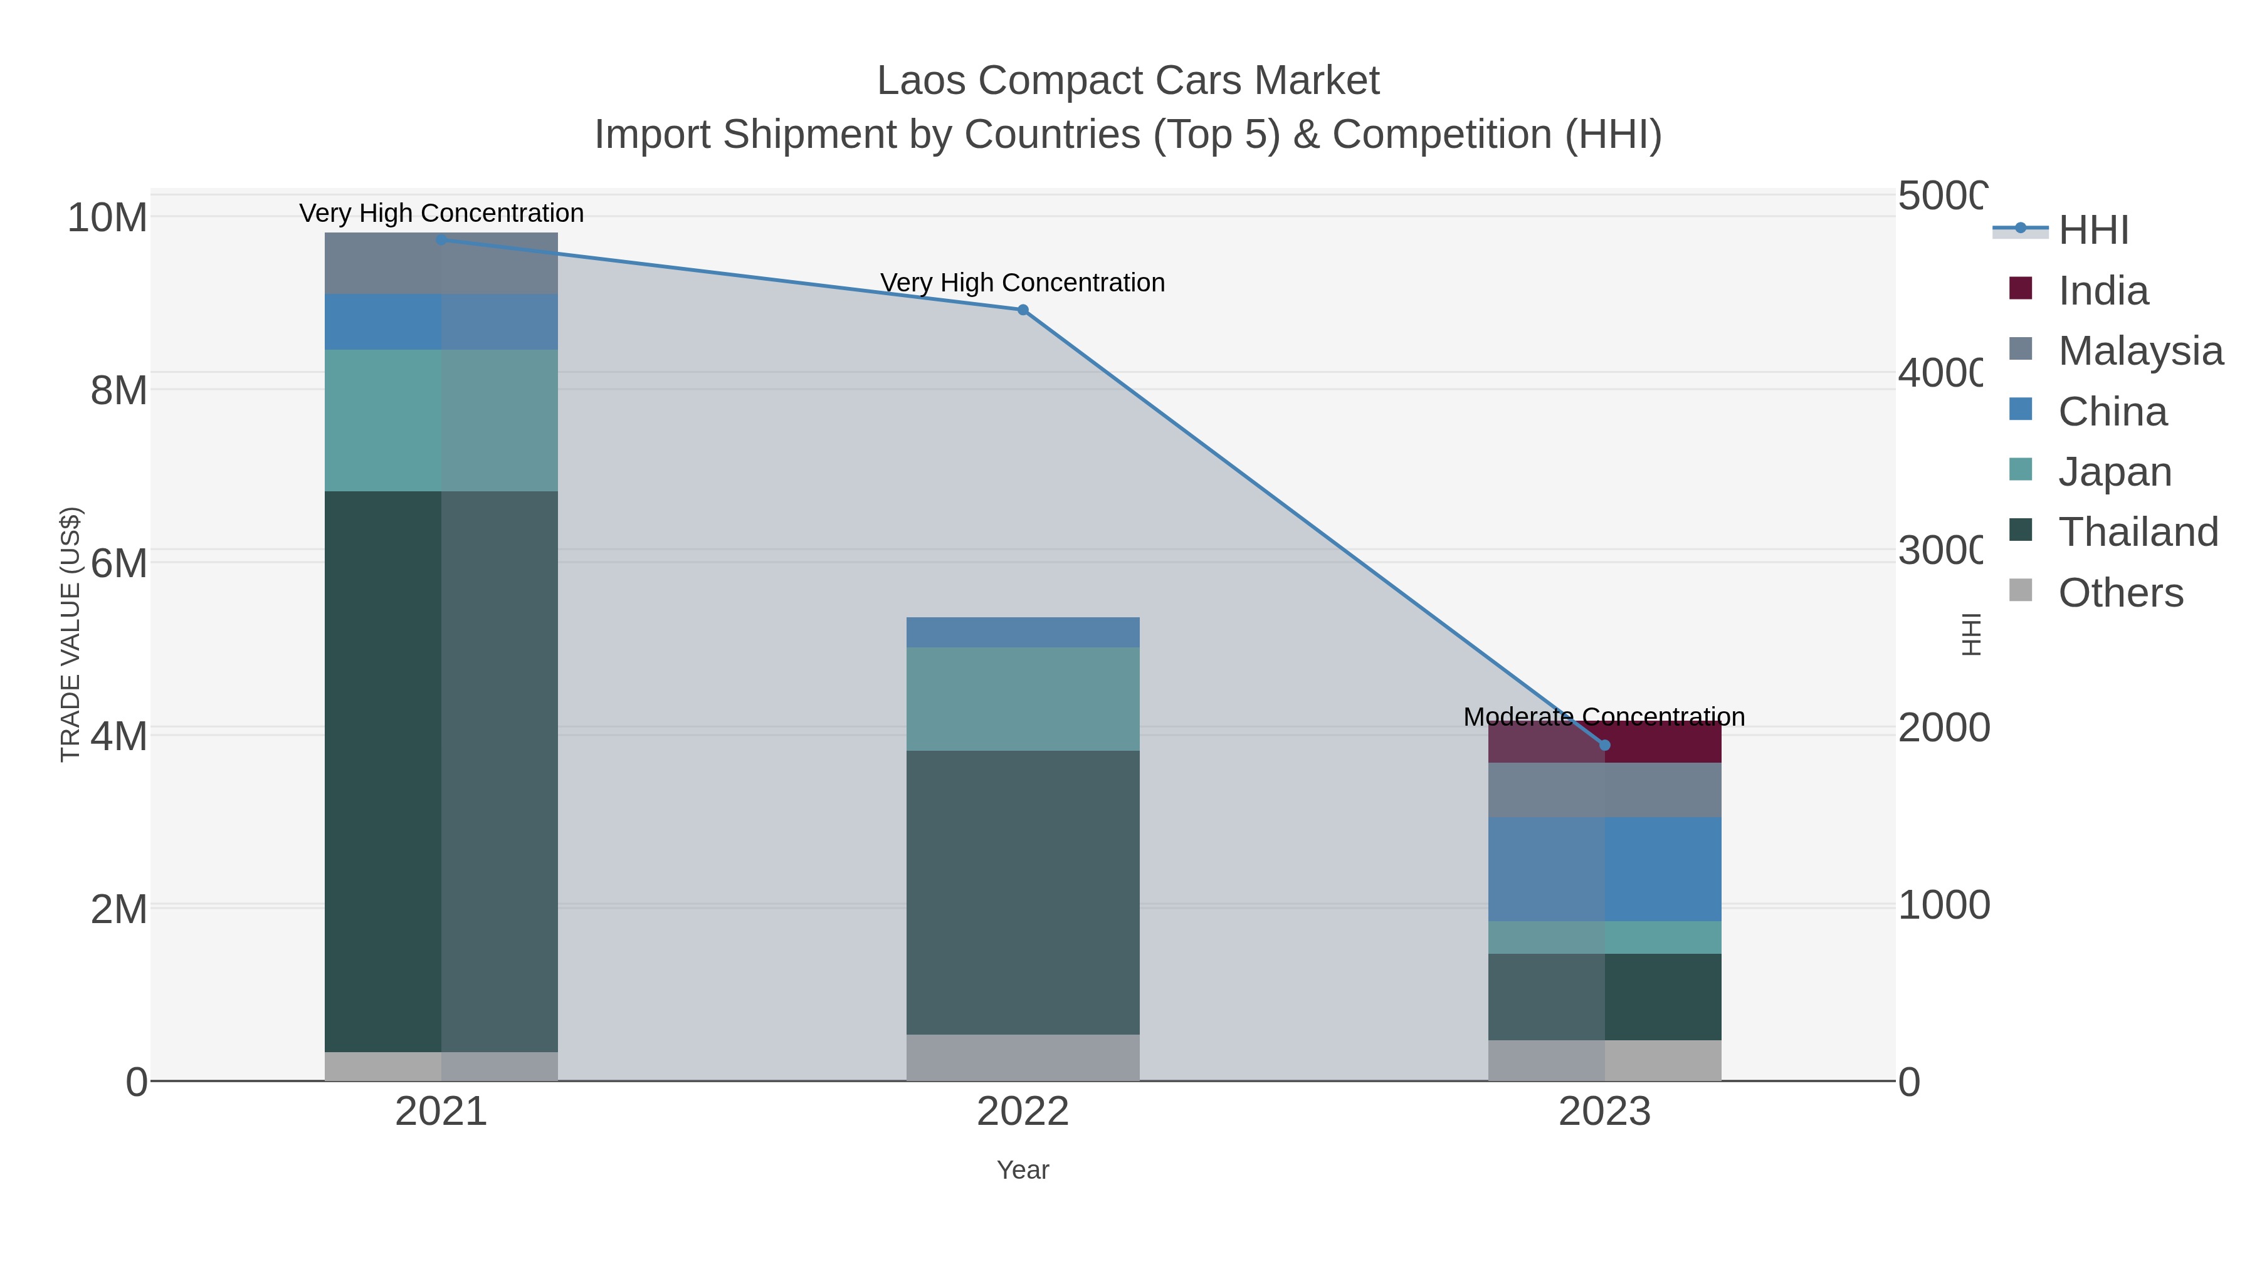This screenshot has width=2257, height=1269.
Task: Toggle the India legend entry
Action: [2078, 290]
